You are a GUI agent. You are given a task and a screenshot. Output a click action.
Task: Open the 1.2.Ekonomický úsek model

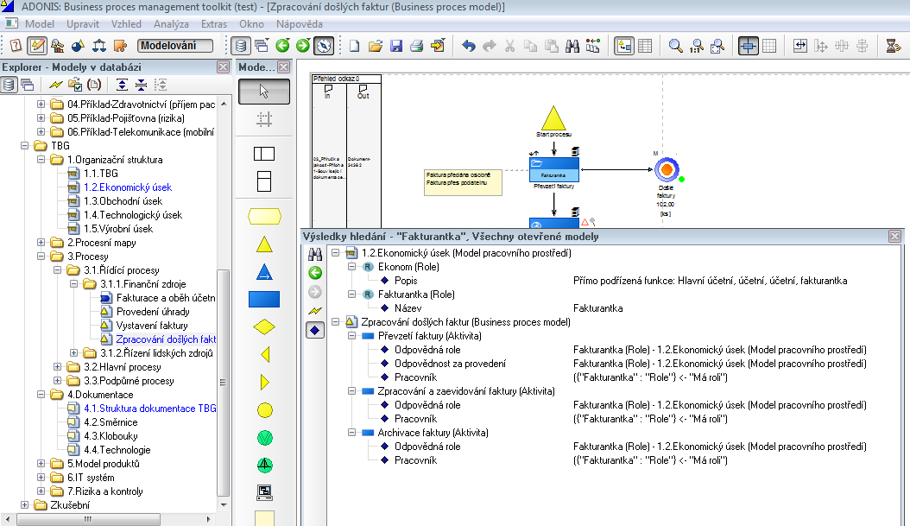pyautogui.click(x=128, y=187)
